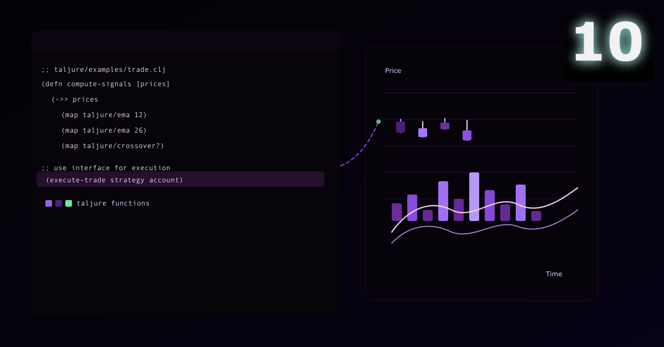Select the rightmost short bar
Screen dimensions: 664x347
(536, 216)
